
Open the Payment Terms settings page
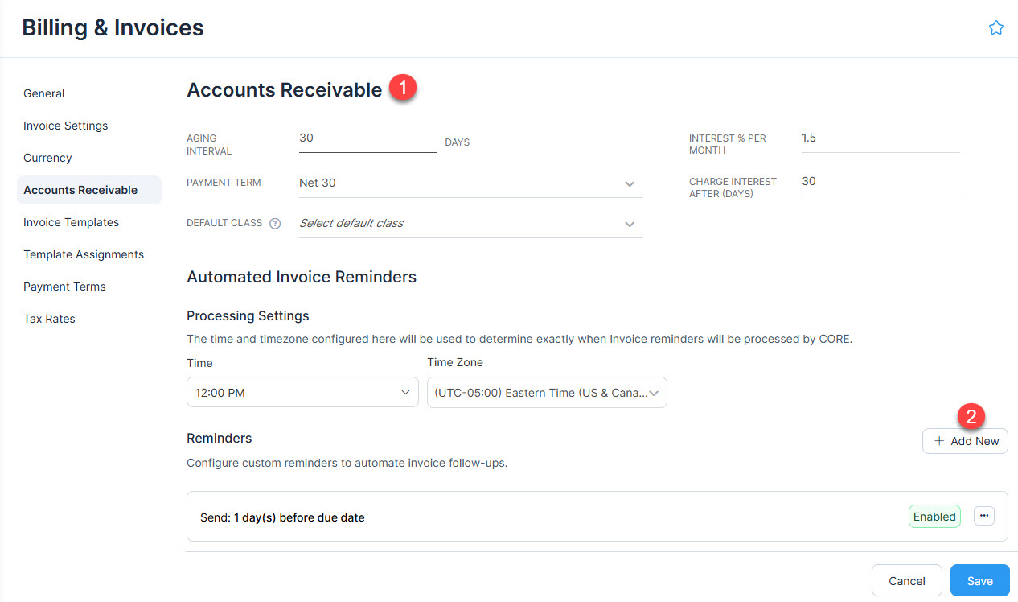click(x=64, y=287)
